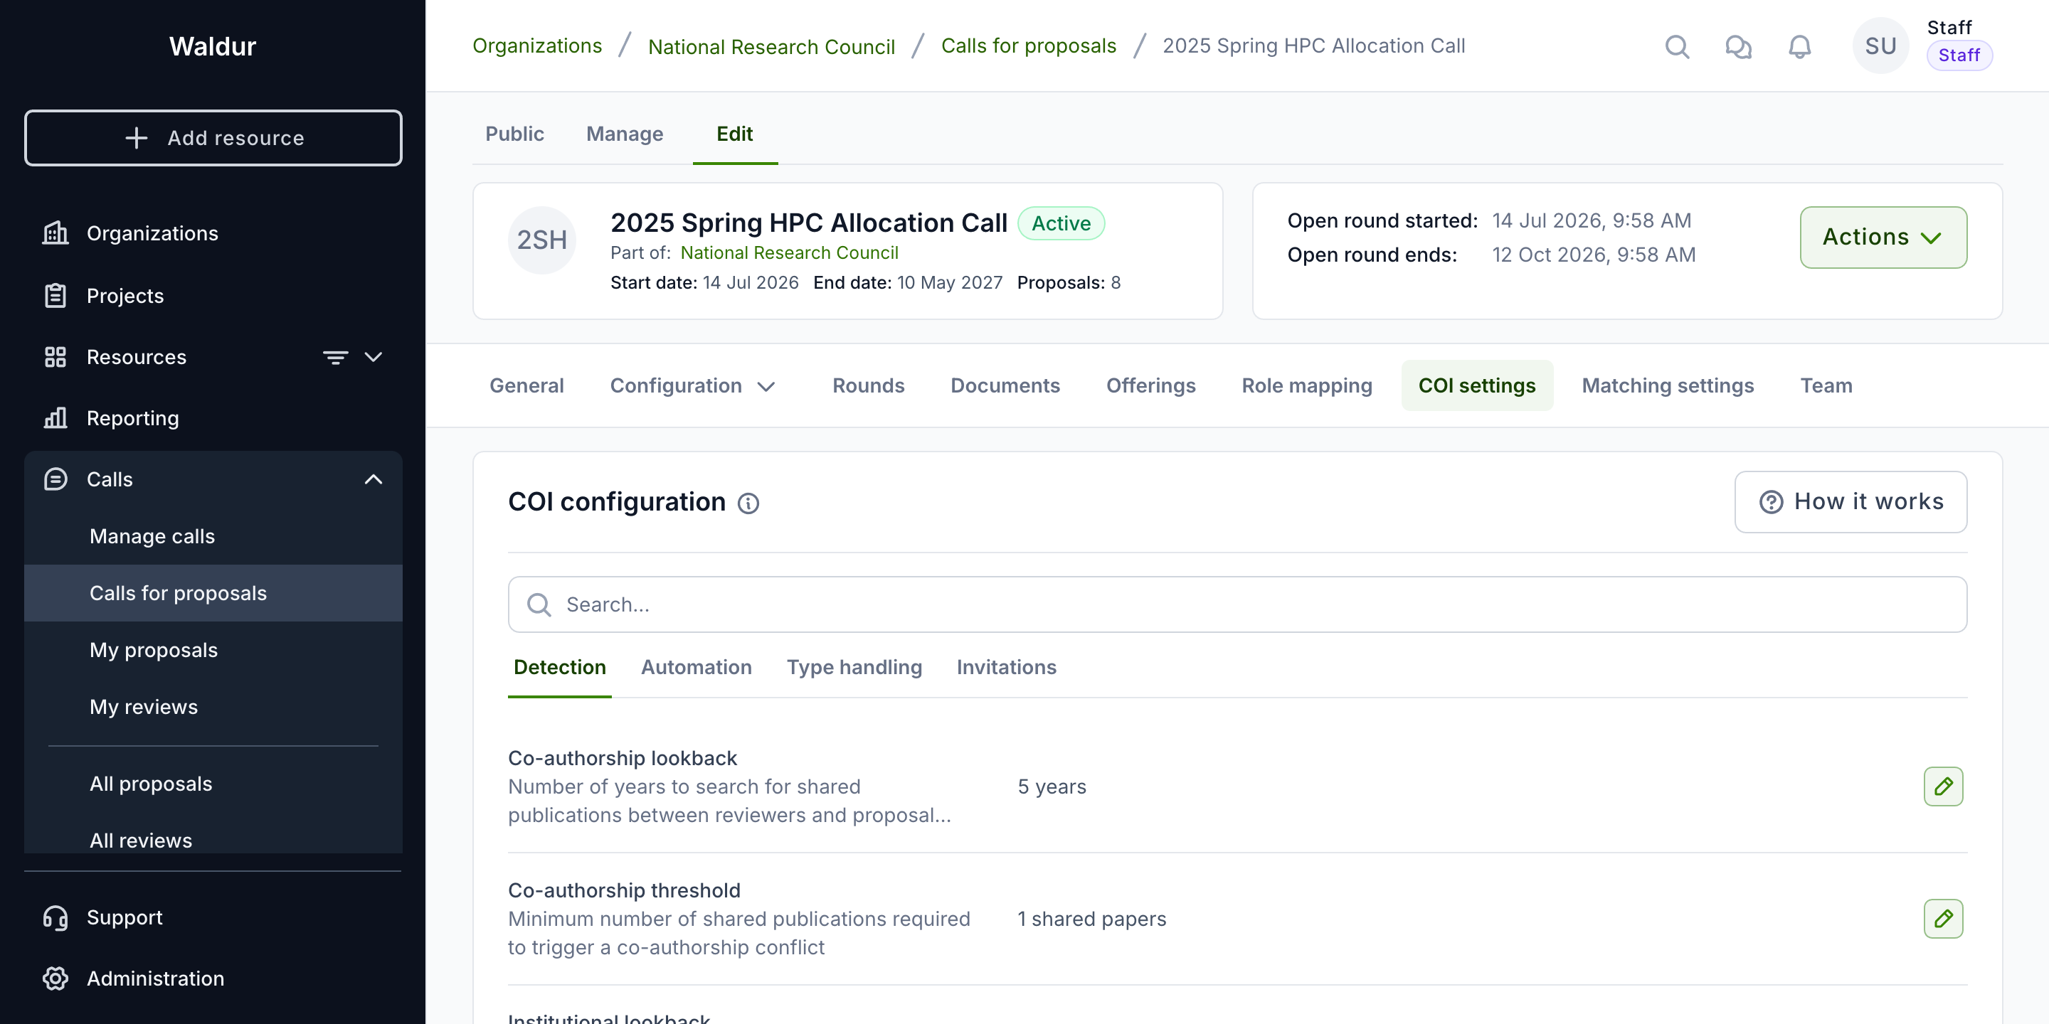This screenshot has width=2049, height=1024.
Task: Click the 2SH call avatar
Action: click(541, 240)
